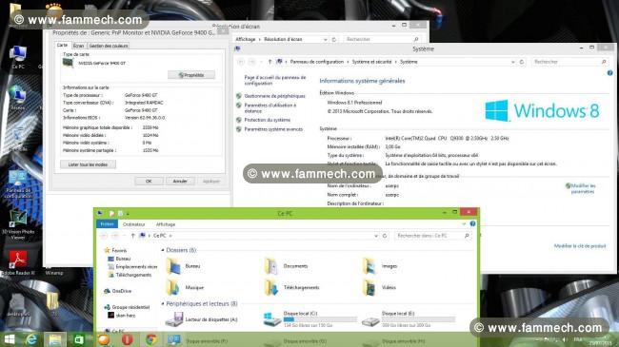Select Disque local (C:) drive
Image resolution: width=619 pixels, height=347 pixels.
[x=309, y=319]
